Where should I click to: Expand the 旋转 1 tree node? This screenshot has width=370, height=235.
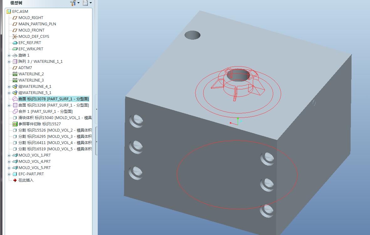(9, 55)
